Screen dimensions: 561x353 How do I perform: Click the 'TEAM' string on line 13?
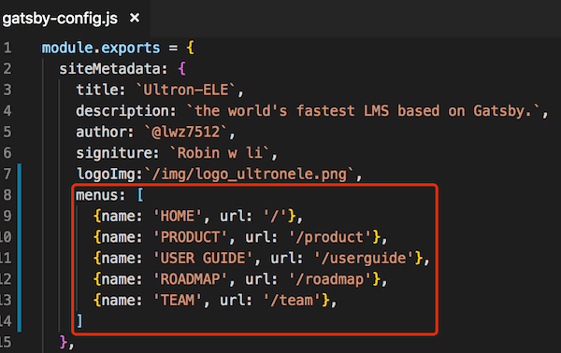(x=178, y=300)
